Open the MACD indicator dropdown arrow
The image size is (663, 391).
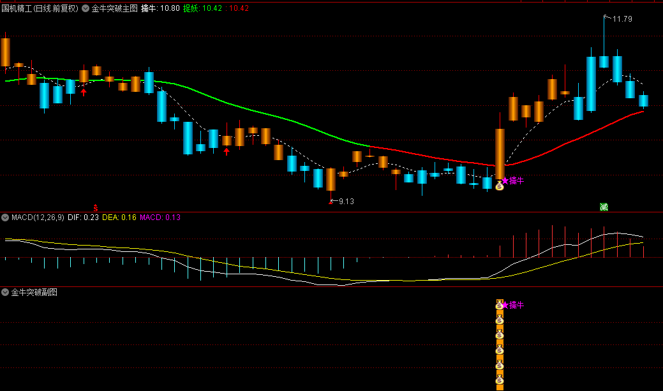[5, 218]
